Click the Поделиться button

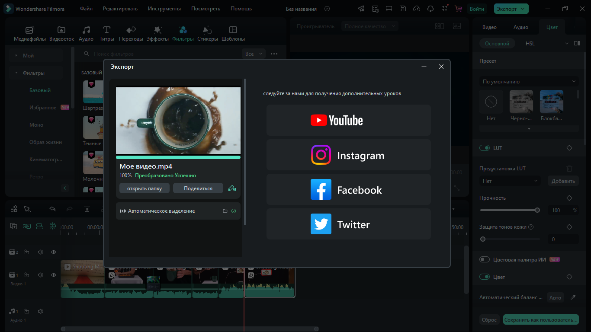coord(198,188)
